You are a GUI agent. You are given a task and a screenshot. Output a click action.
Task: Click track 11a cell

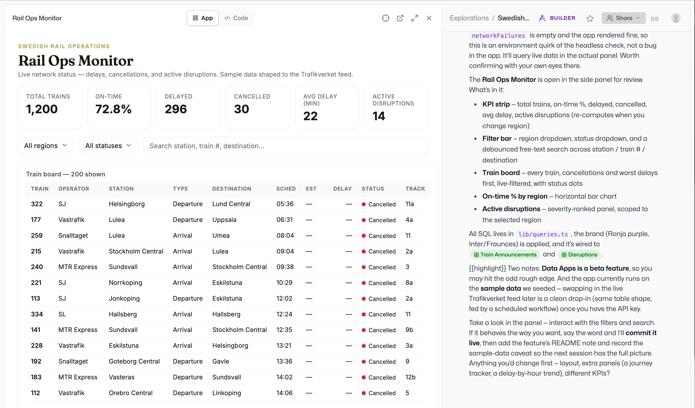[x=409, y=204]
